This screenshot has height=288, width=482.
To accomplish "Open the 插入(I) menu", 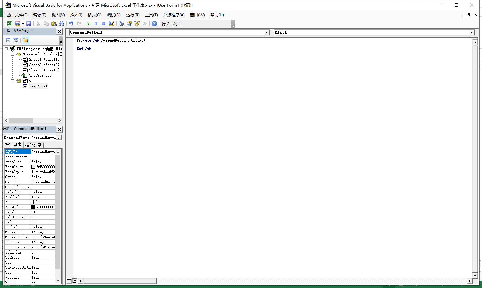I will tap(76, 15).
